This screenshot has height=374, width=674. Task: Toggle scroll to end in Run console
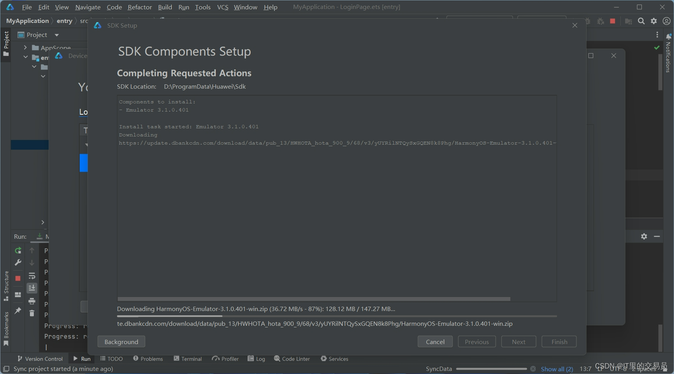point(32,288)
